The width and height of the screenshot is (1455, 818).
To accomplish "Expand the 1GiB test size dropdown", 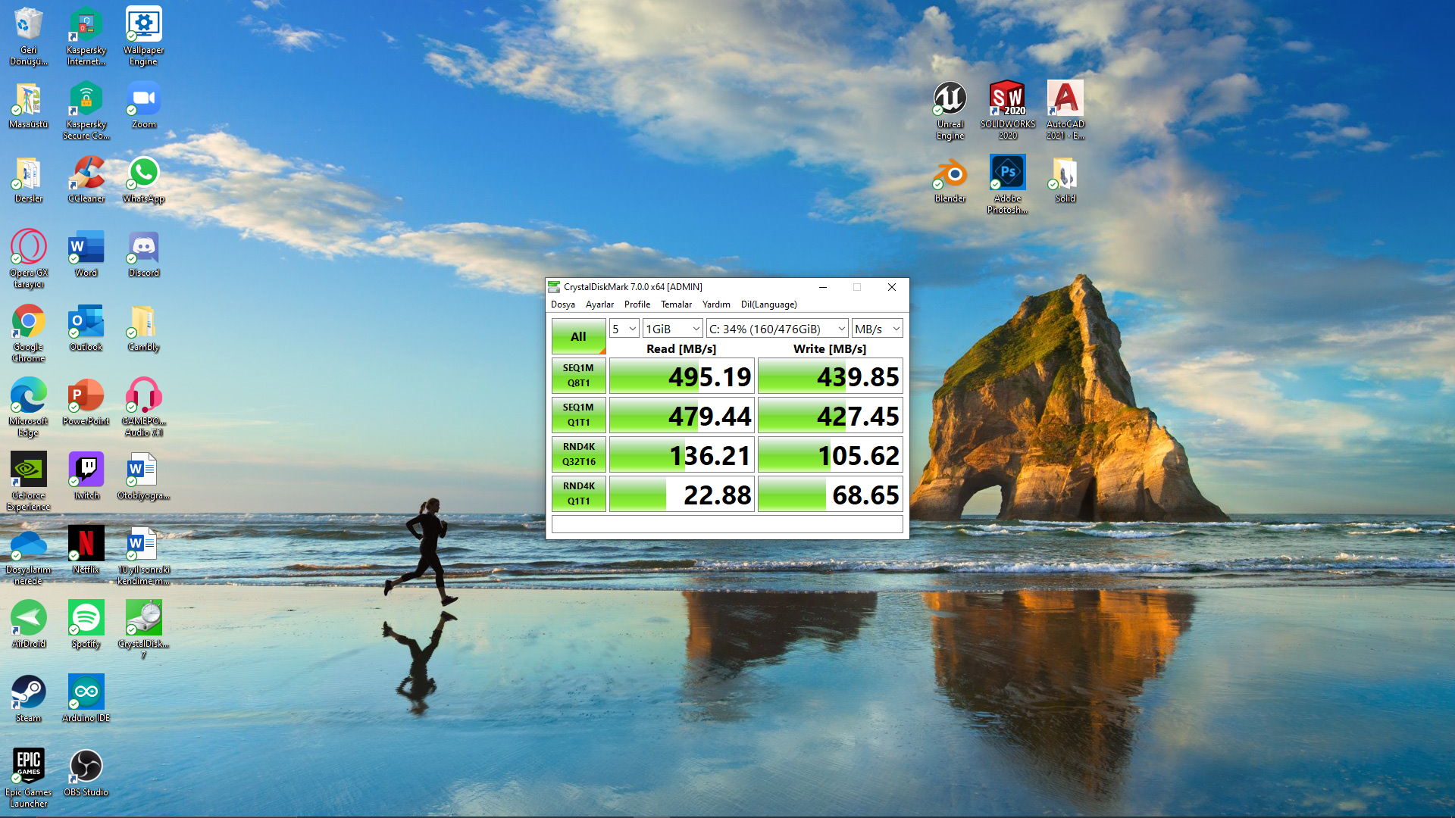I will pyautogui.click(x=672, y=329).
